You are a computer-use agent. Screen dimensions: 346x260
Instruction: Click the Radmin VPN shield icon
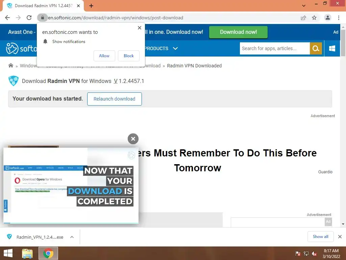[14, 81]
